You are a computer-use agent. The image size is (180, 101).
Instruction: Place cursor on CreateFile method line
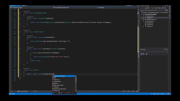tap(79, 74)
